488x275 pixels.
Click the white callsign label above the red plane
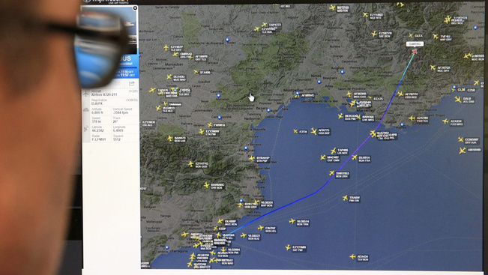point(415,44)
